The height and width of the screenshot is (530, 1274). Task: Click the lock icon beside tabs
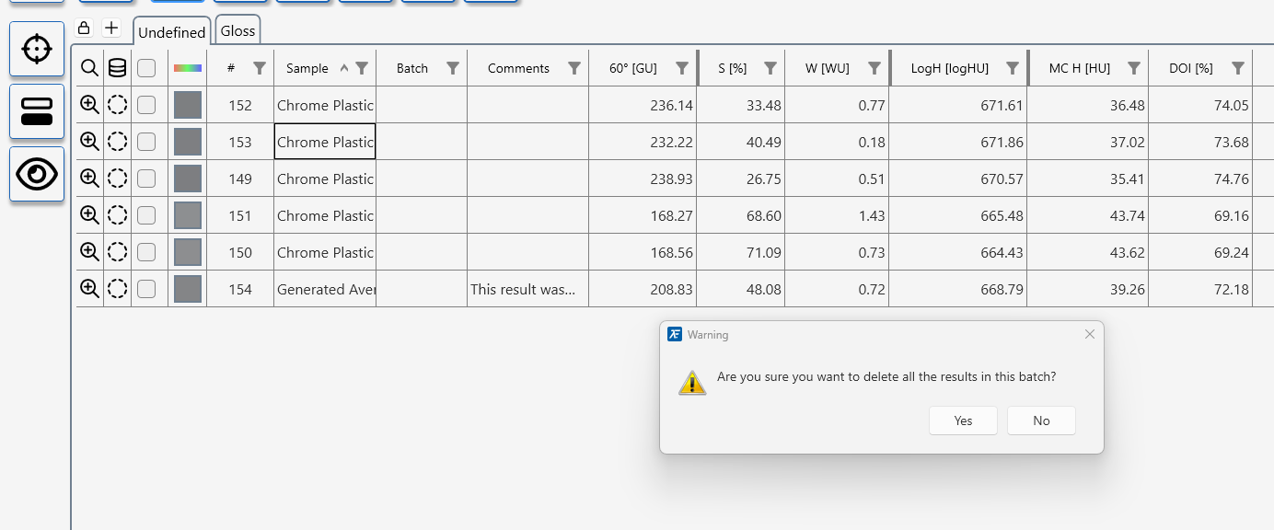coord(84,28)
